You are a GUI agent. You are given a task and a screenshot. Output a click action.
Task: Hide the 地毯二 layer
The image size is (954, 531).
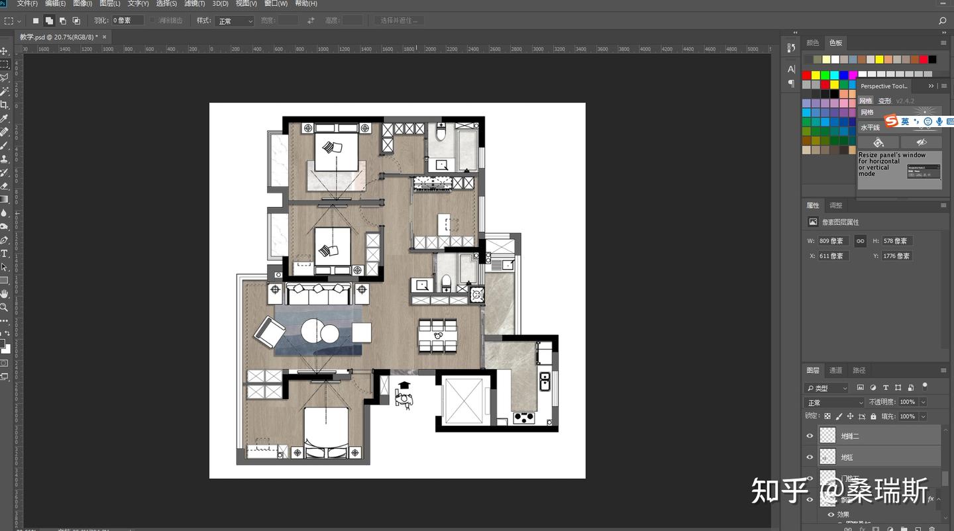tap(810, 436)
